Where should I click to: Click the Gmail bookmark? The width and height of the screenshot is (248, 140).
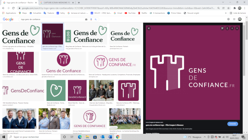click(117, 13)
